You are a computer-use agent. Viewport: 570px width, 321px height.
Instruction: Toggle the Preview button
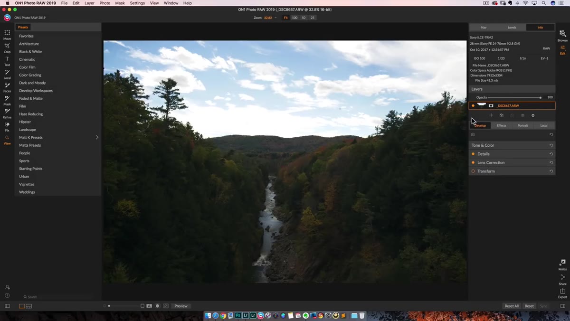click(x=181, y=306)
